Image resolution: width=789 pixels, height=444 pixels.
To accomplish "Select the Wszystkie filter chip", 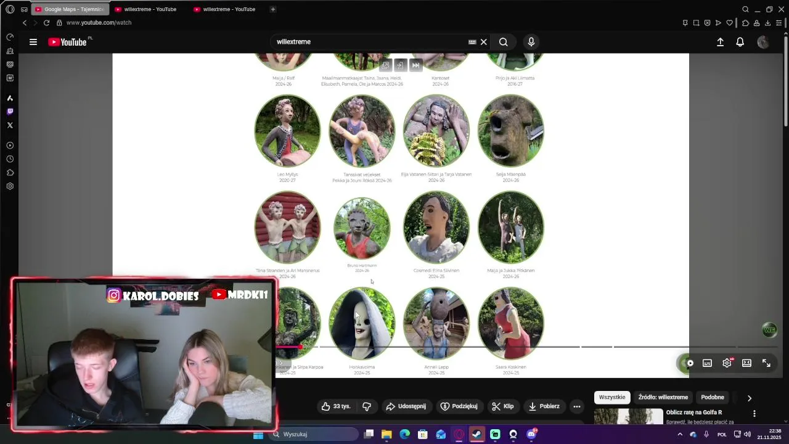I will [x=612, y=397].
